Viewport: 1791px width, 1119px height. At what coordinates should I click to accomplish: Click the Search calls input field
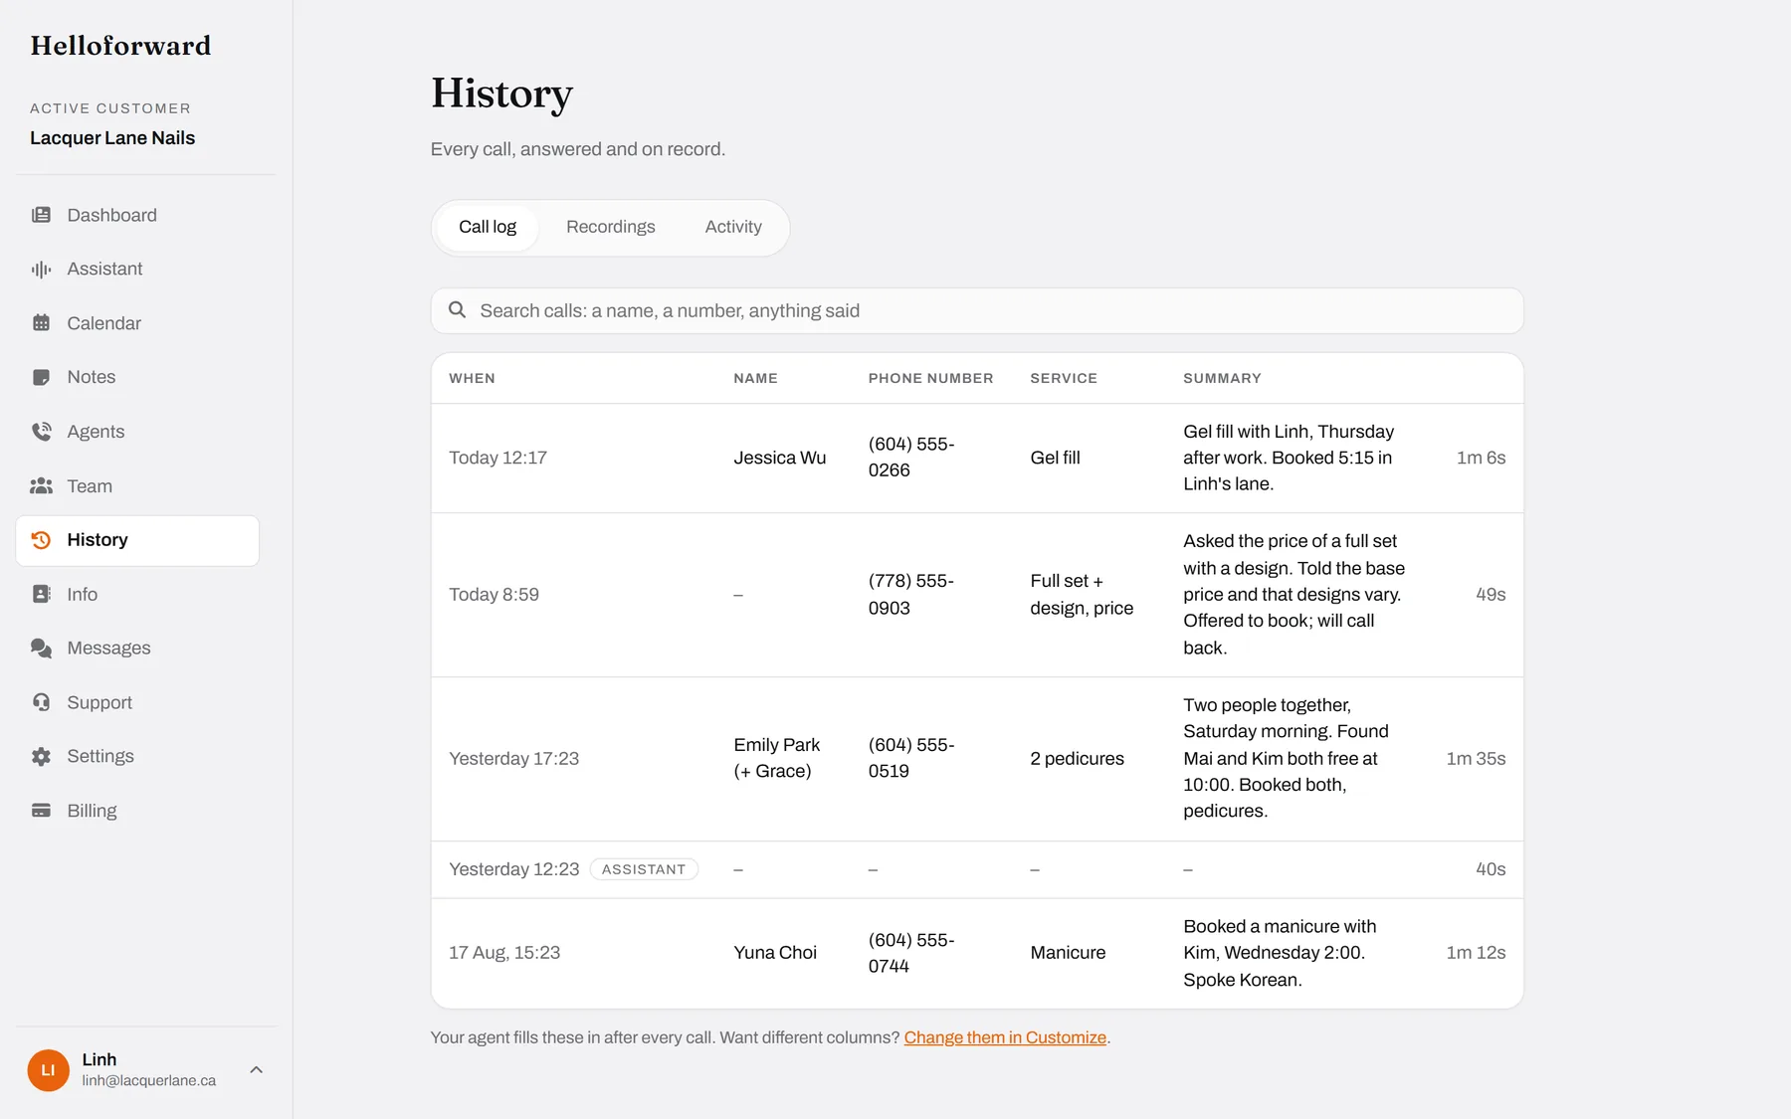click(977, 311)
